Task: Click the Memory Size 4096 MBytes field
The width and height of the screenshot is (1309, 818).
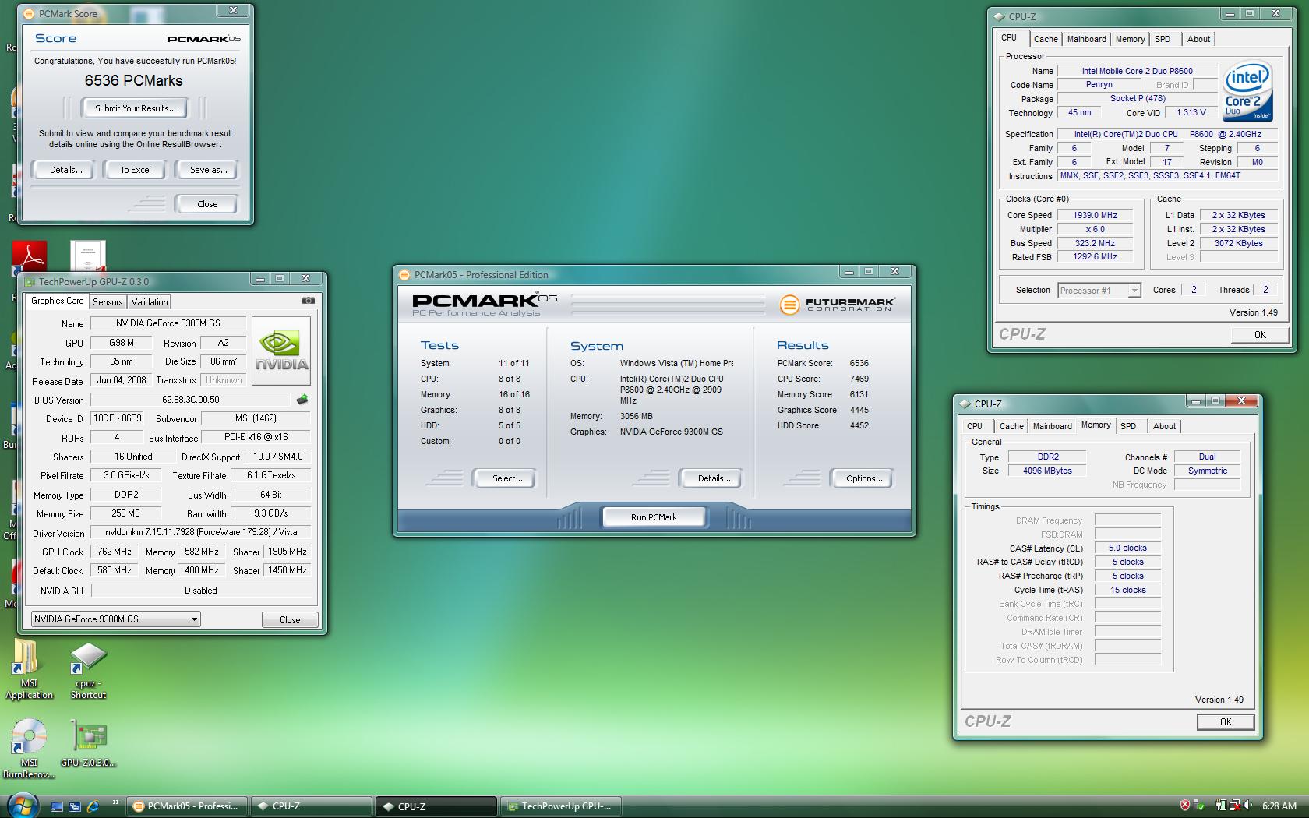Action: click(1047, 471)
